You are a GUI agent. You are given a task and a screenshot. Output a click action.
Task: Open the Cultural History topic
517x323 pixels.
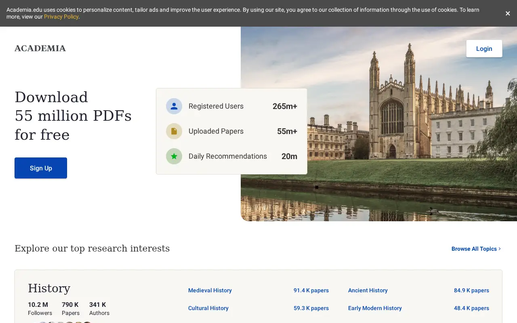[208, 308]
